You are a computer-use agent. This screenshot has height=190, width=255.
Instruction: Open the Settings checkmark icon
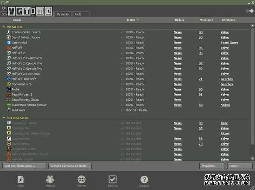coord(113,179)
